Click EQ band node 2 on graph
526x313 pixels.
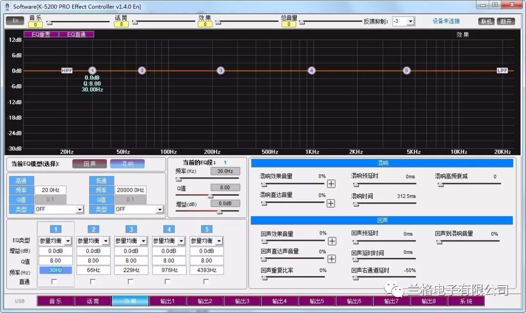(x=142, y=71)
